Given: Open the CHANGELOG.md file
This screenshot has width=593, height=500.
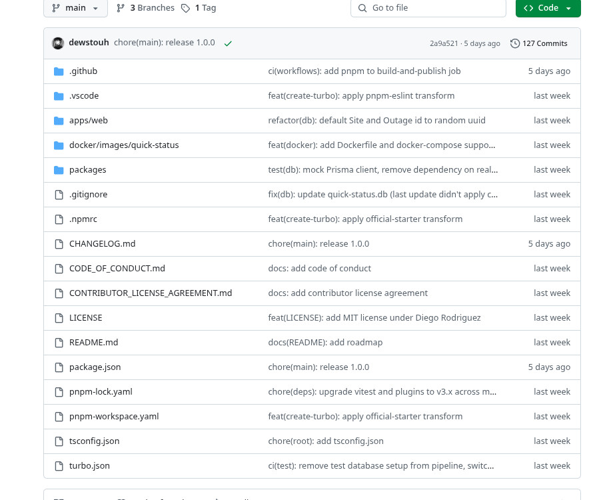Looking at the screenshot, I should 102,244.
